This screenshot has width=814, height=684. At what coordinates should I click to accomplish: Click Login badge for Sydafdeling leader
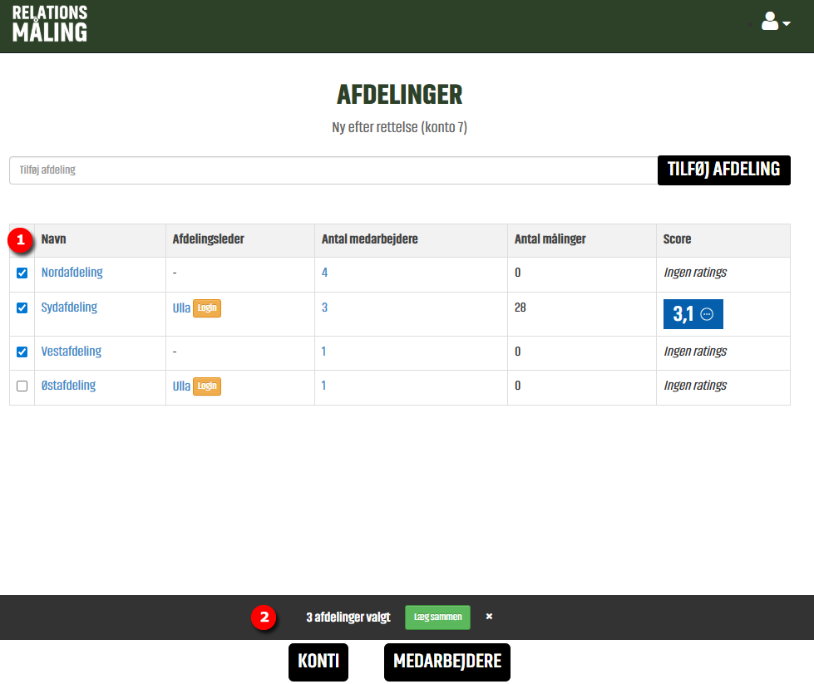coord(207,308)
